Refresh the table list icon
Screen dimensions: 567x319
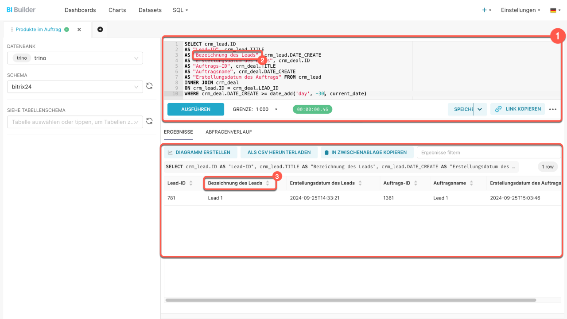[149, 121]
